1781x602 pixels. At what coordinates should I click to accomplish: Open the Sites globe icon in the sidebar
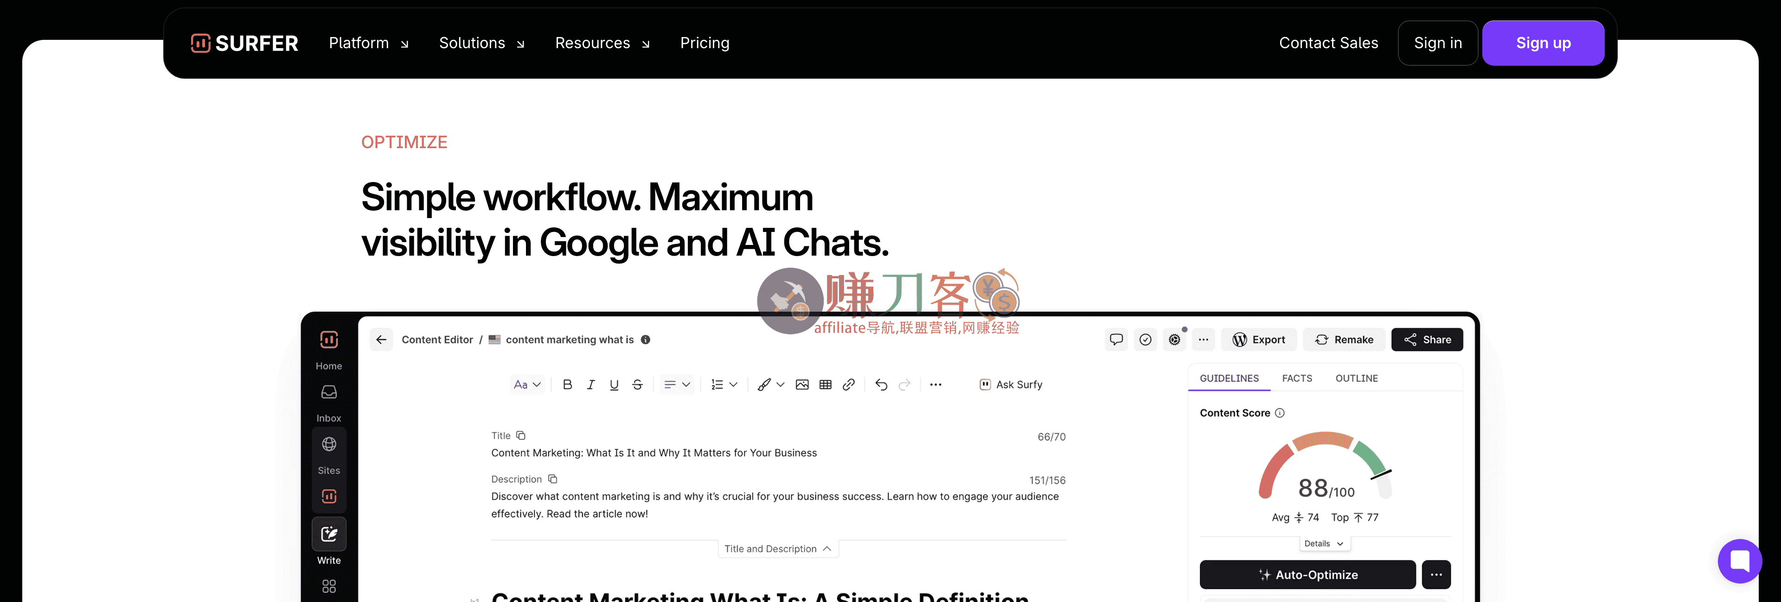(x=329, y=444)
